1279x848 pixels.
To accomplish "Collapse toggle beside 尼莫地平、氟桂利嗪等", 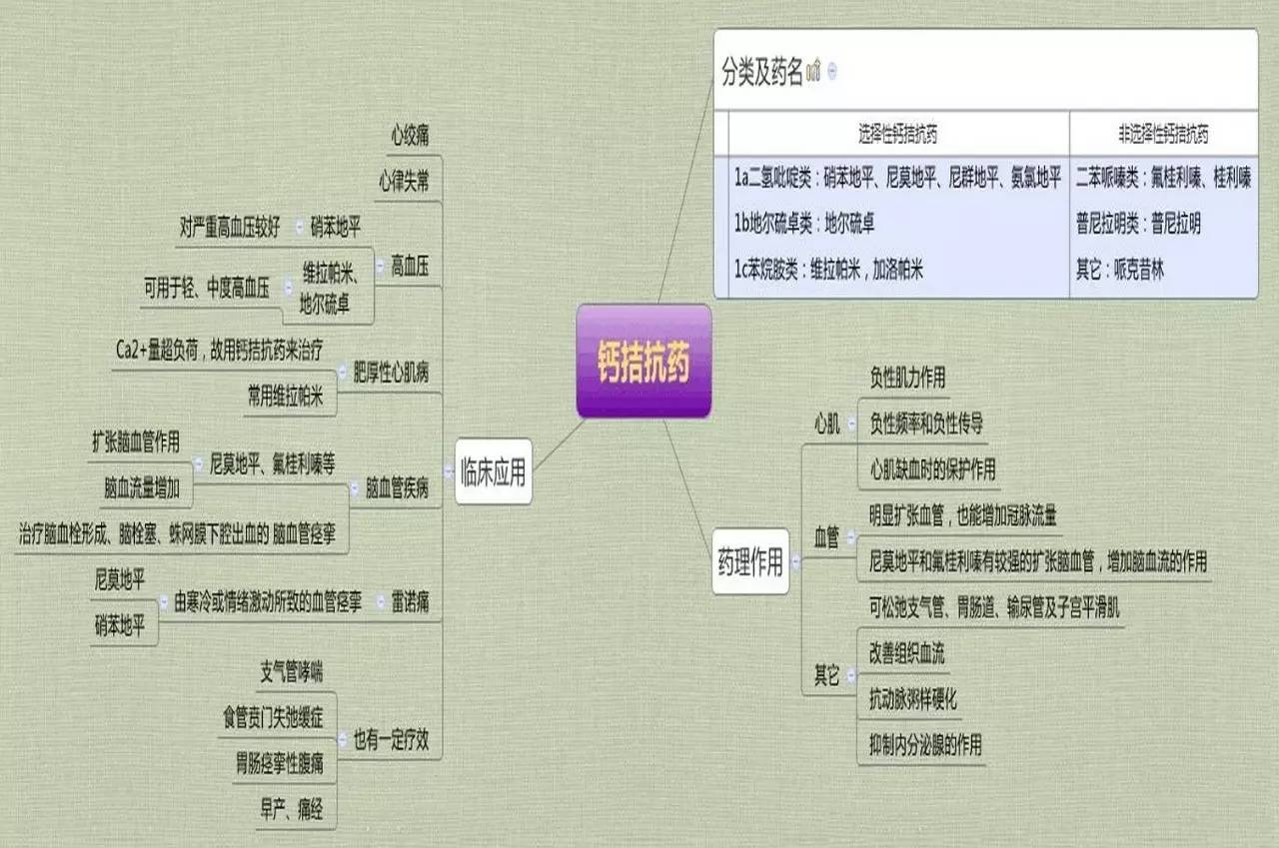I will point(200,464).
